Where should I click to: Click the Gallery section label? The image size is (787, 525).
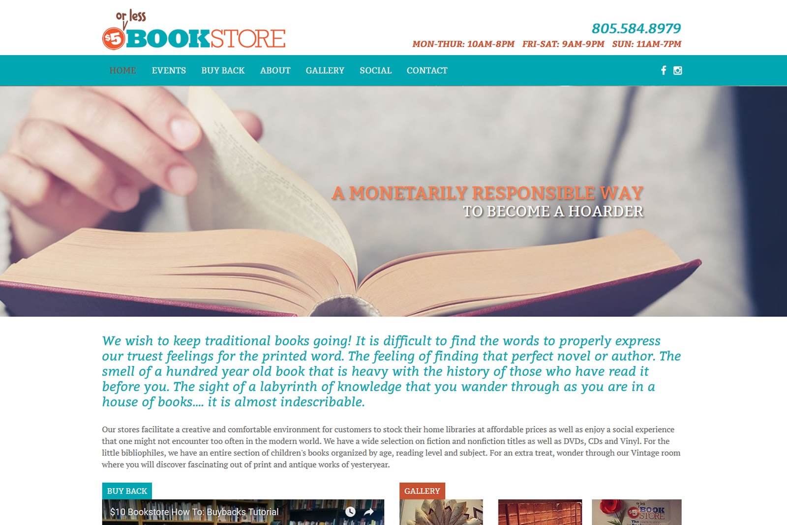tap(422, 491)
